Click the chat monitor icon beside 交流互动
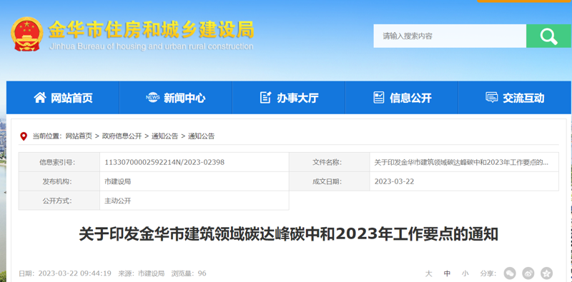Image resolution: width=572 pixels, height=282 pixels. 492,97
